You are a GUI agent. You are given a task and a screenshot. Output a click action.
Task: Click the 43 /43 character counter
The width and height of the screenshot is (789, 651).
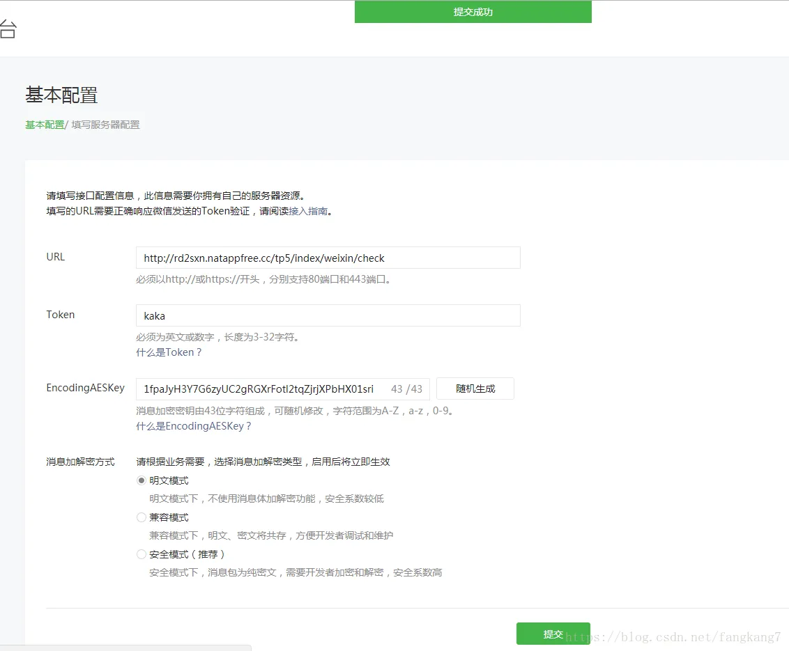point(406,389)
